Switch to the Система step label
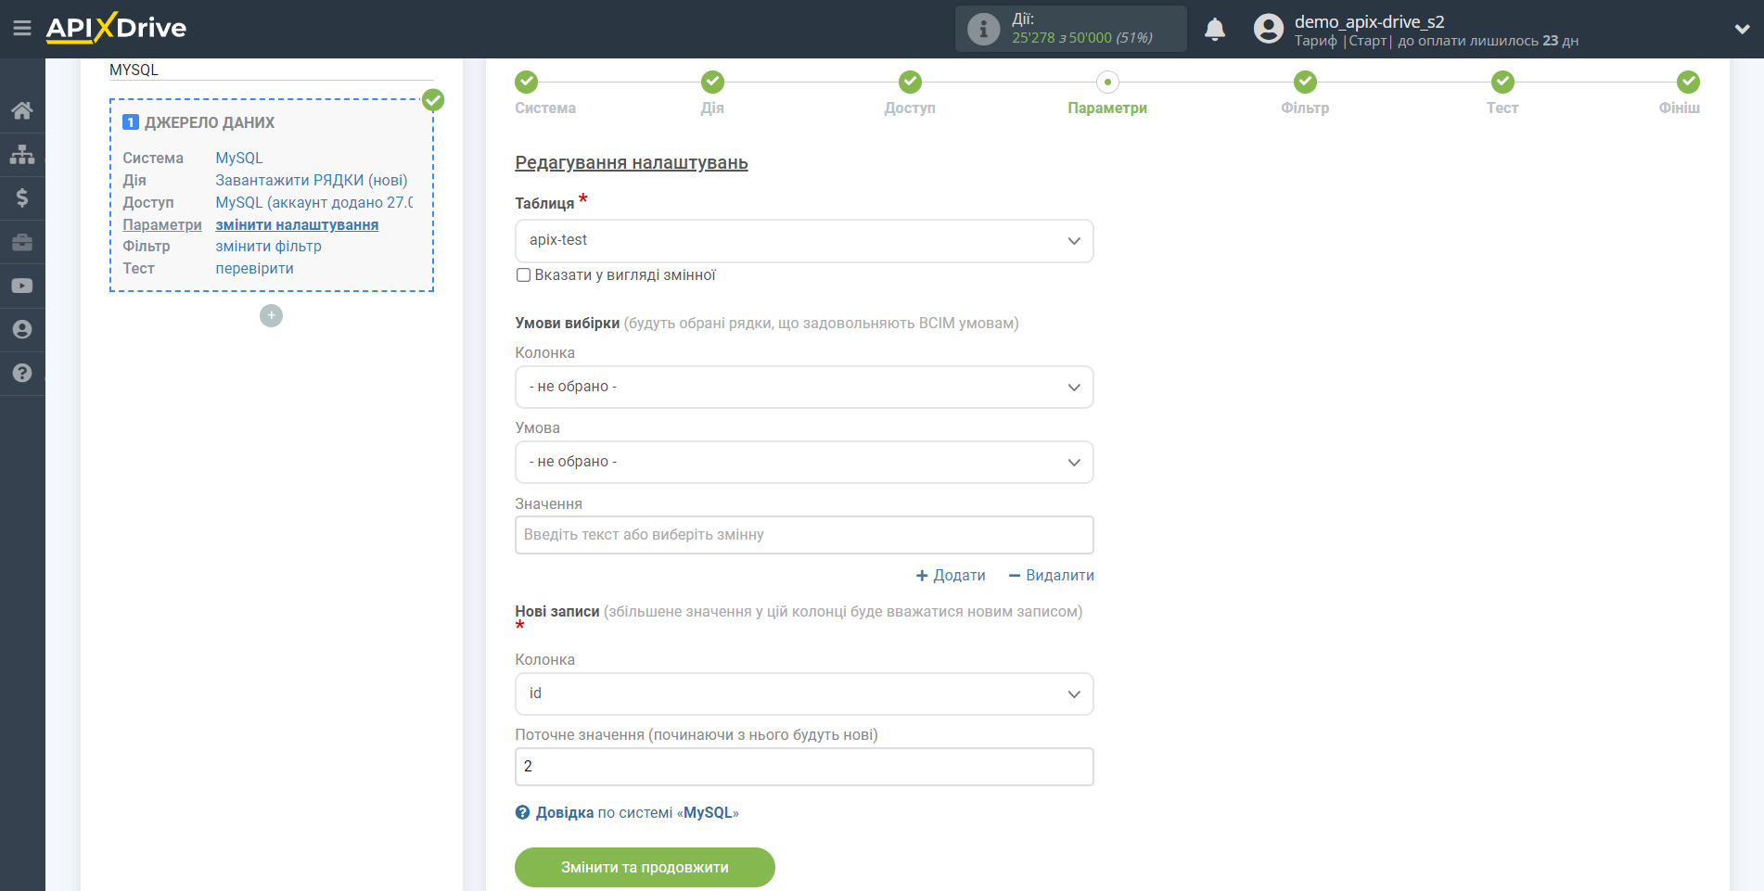1764x891 pixels. [545, 108]
